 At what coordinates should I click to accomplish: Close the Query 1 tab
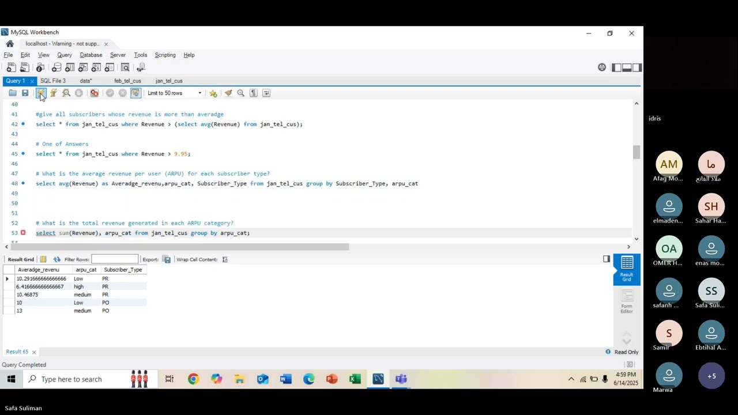coord(32,81)
